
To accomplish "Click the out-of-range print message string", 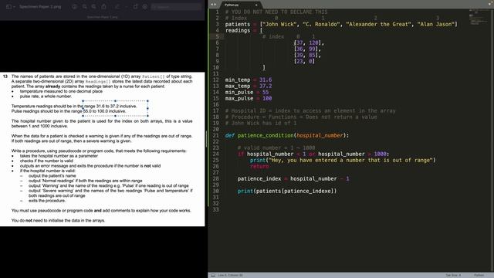I will (350, 160).
